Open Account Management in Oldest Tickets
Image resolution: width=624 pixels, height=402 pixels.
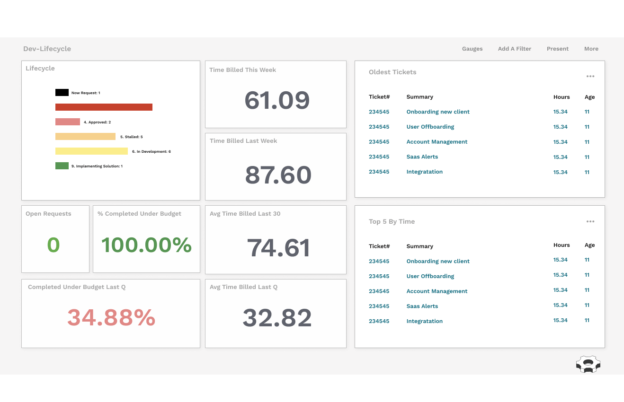[x=437, y=141]
